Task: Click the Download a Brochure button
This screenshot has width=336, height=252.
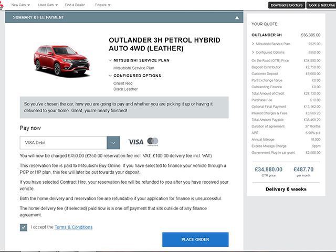Action: click(287, 5)
